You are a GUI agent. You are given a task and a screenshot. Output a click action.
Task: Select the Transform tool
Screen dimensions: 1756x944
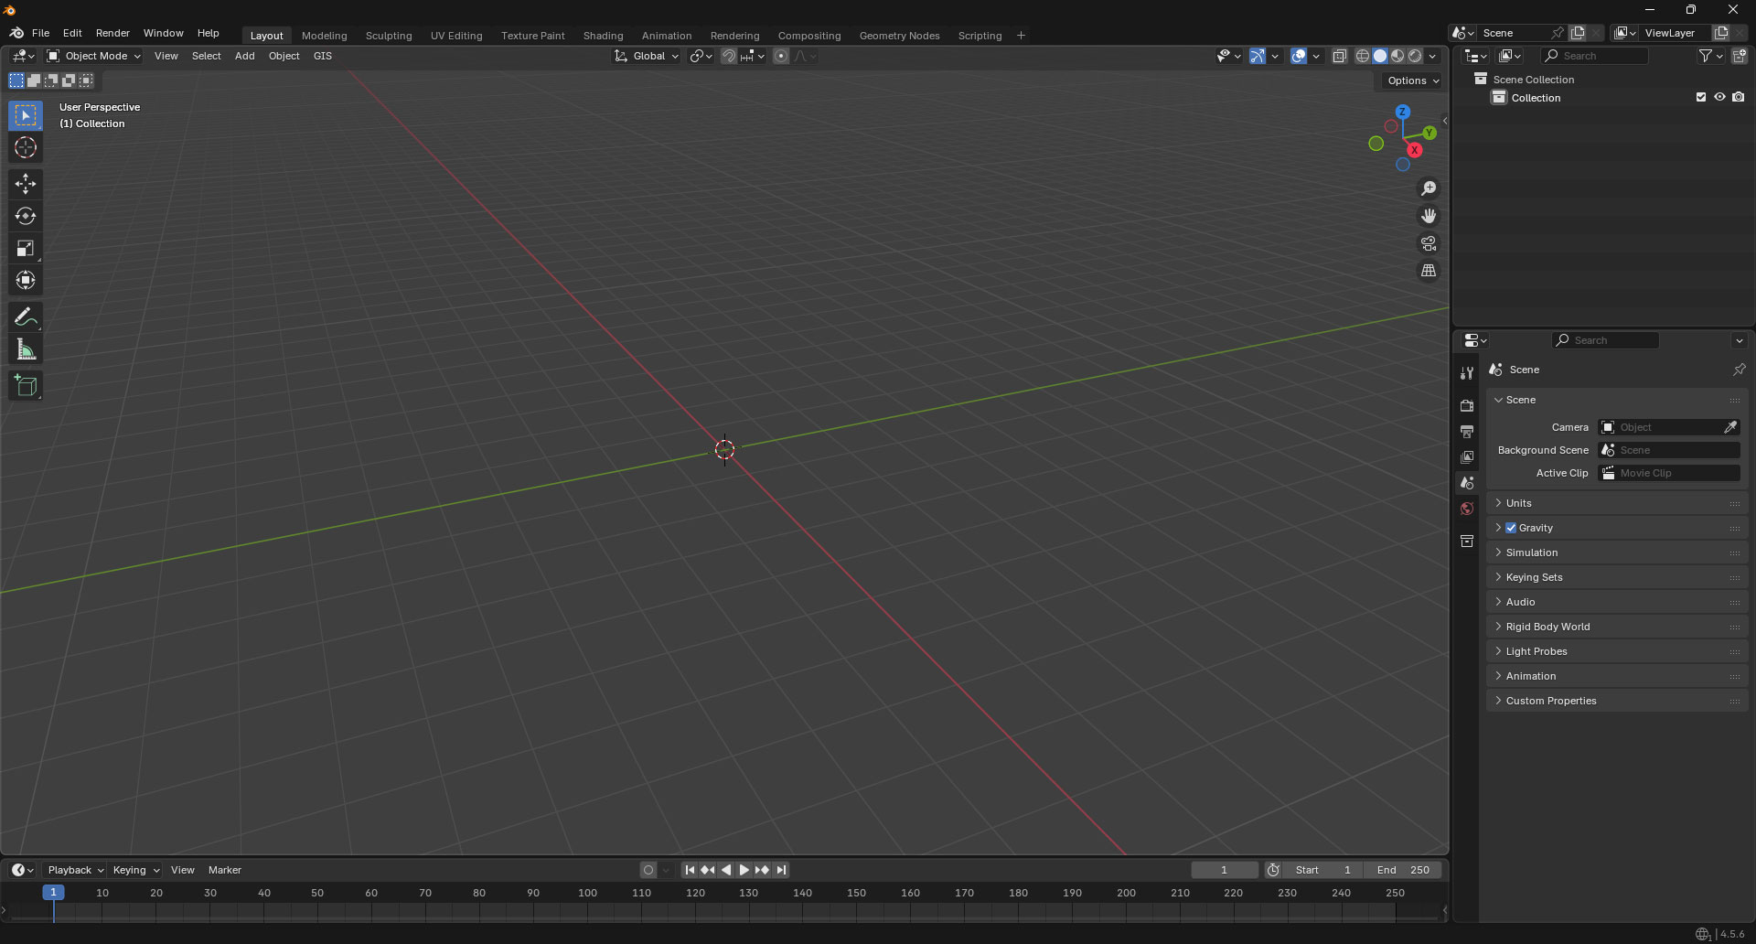pyautogui.click(x=26, y=280)
